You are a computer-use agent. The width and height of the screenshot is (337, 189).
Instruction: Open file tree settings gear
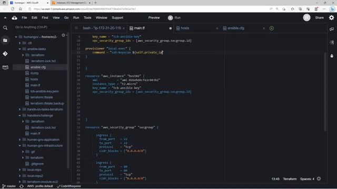tap(63, 35)
